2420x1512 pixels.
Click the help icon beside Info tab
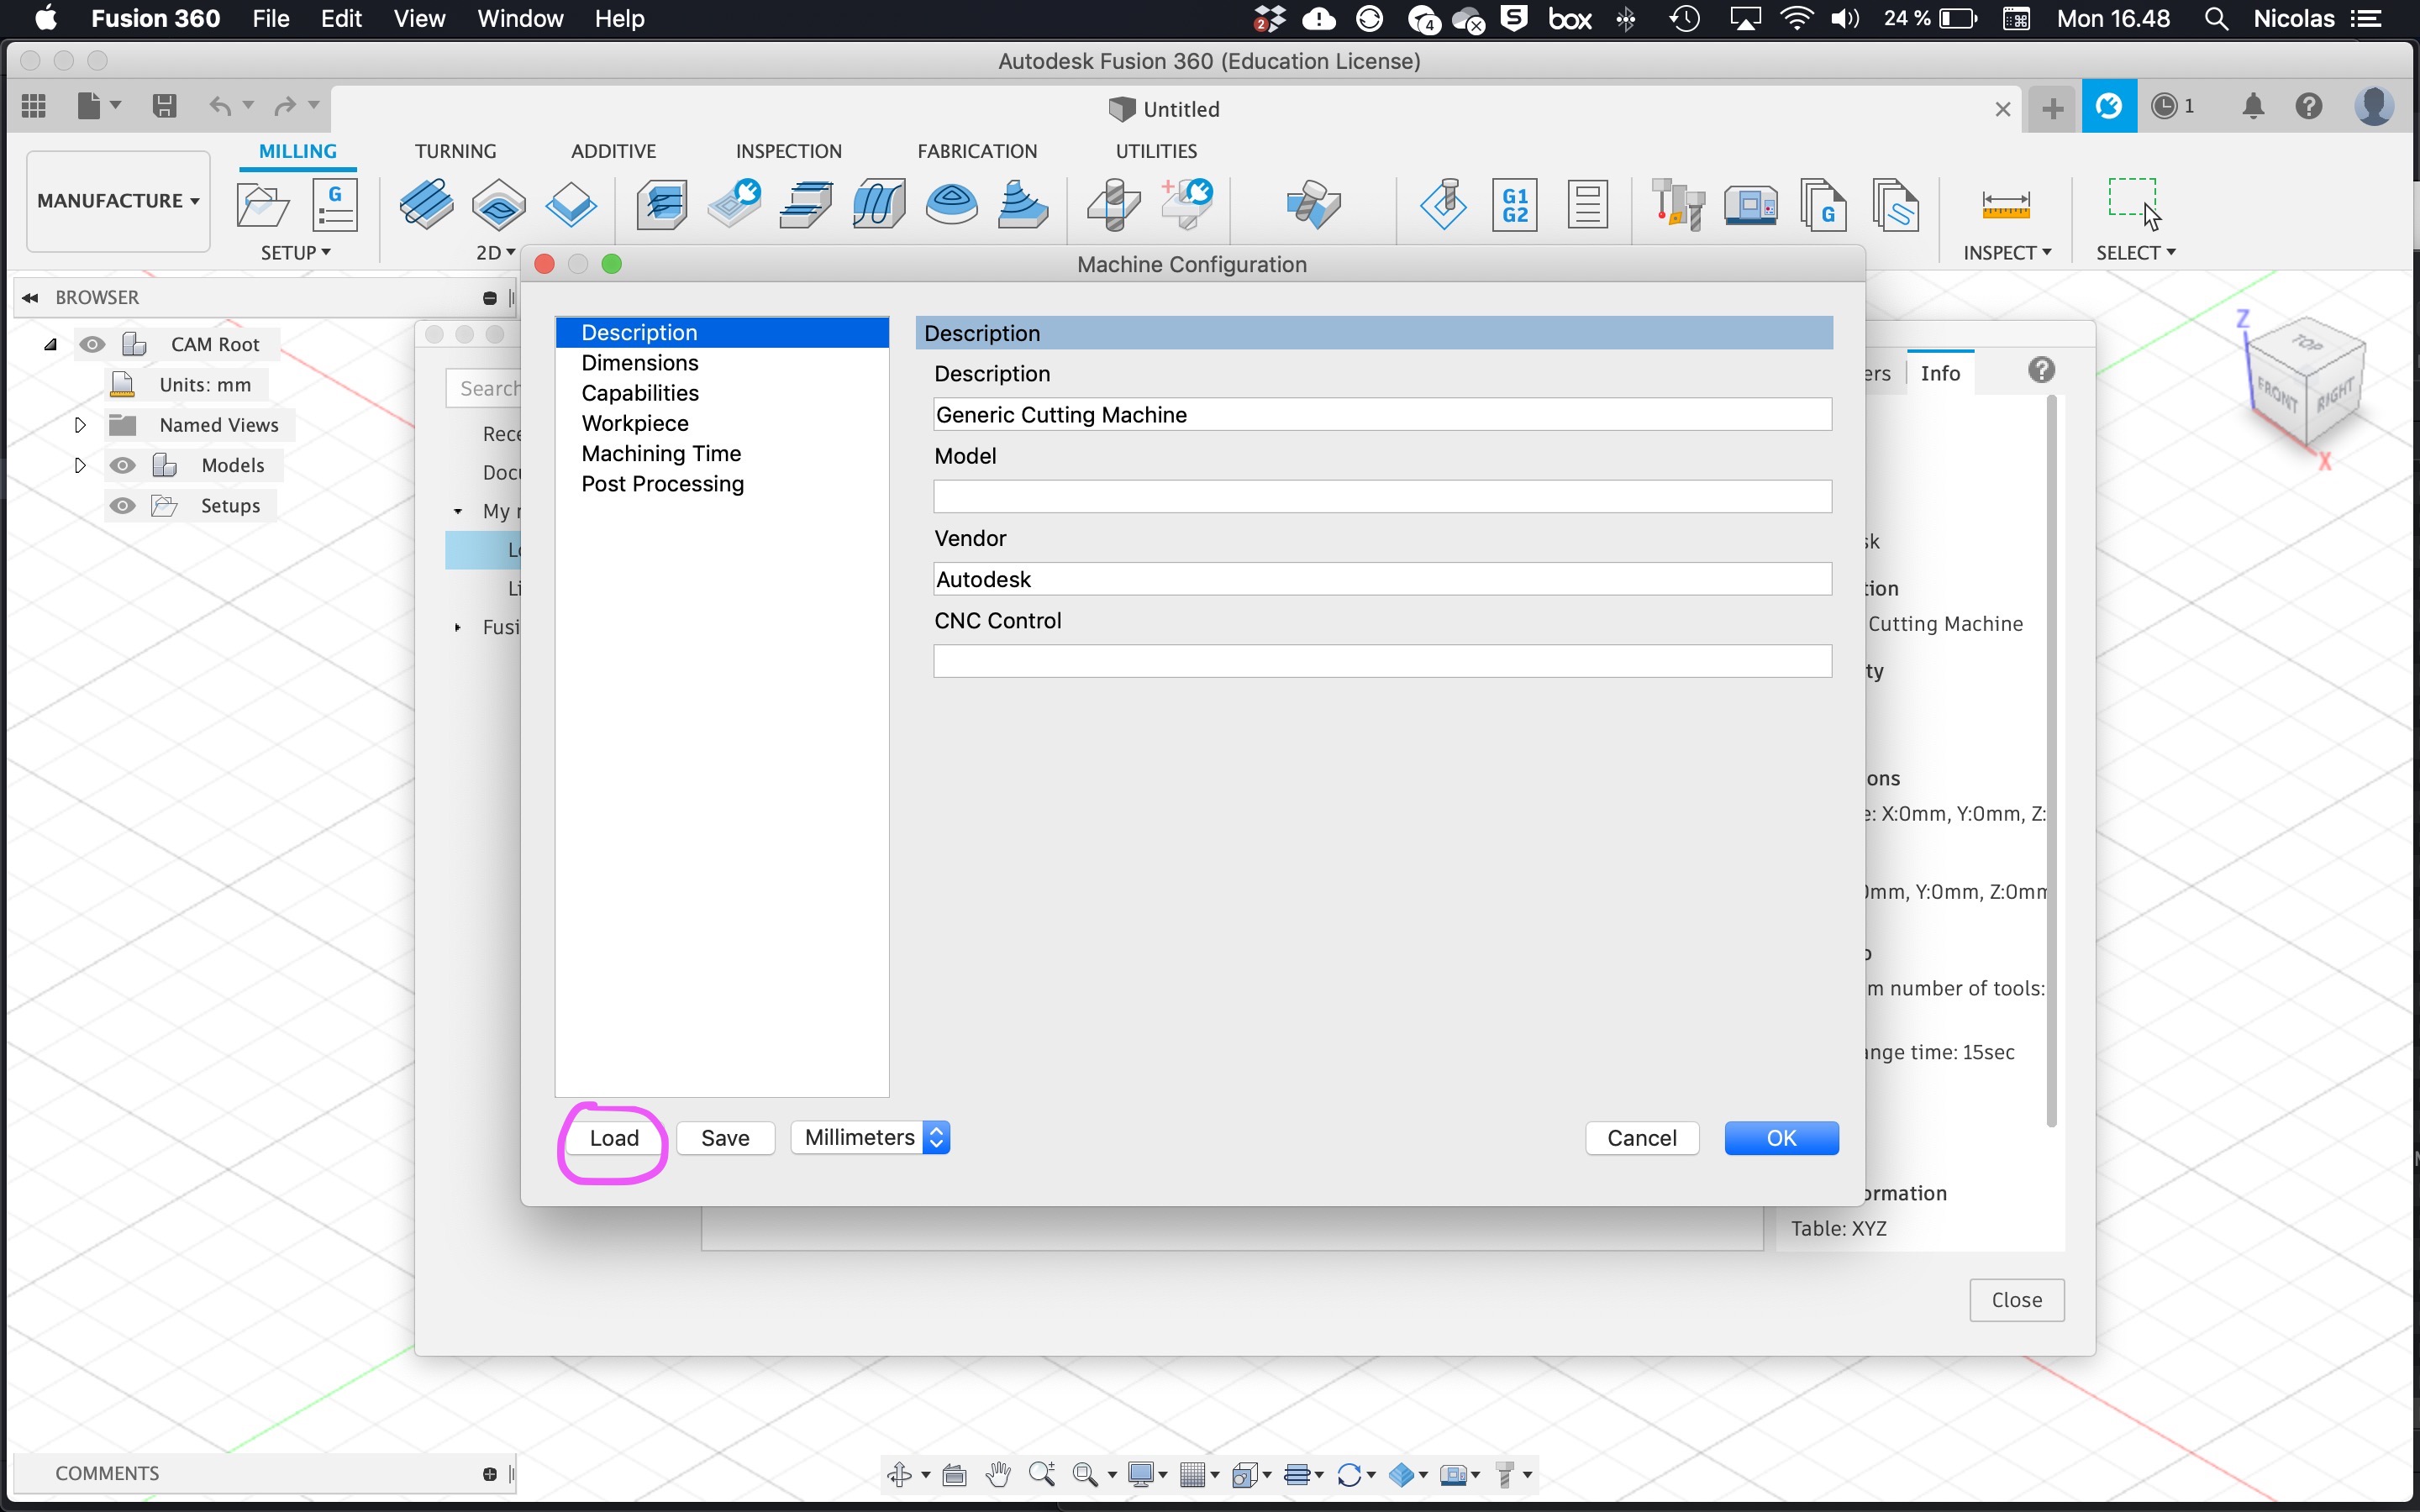[2042, 371]
